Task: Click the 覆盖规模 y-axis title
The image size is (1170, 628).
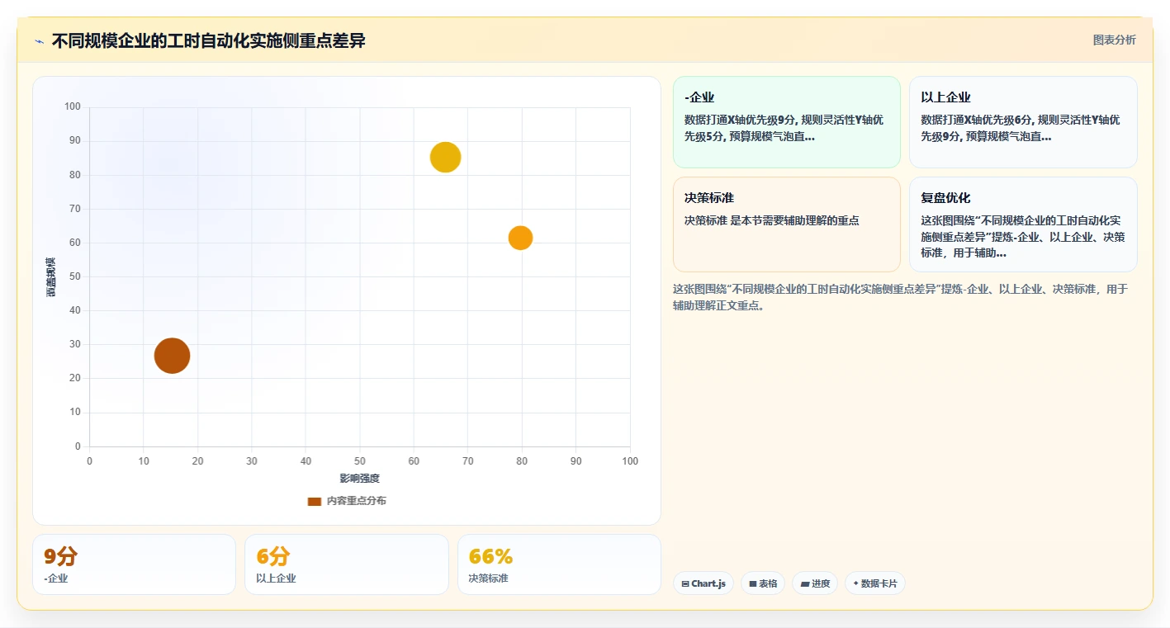Action: click(51, 277)
